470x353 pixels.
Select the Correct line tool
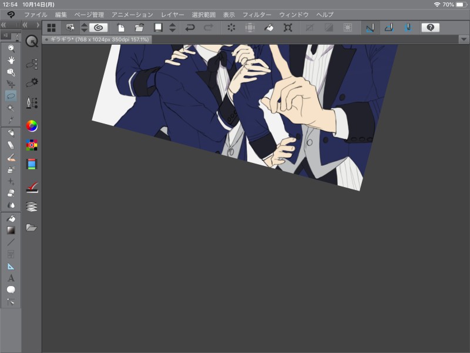(x=11, y=302)
